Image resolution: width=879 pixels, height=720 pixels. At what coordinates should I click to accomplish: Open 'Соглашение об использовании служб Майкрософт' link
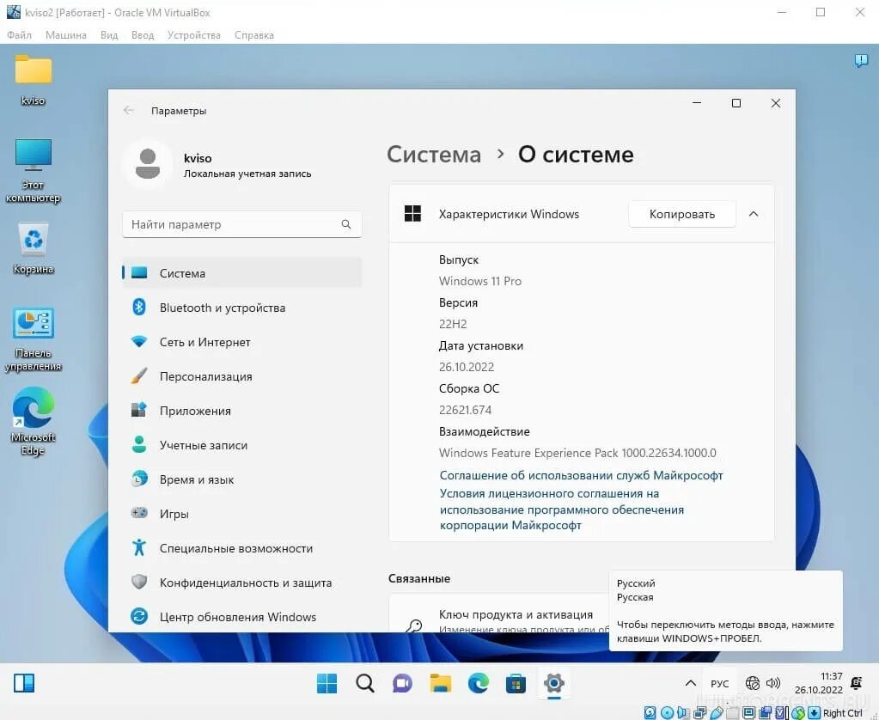(x=581, y=475)
